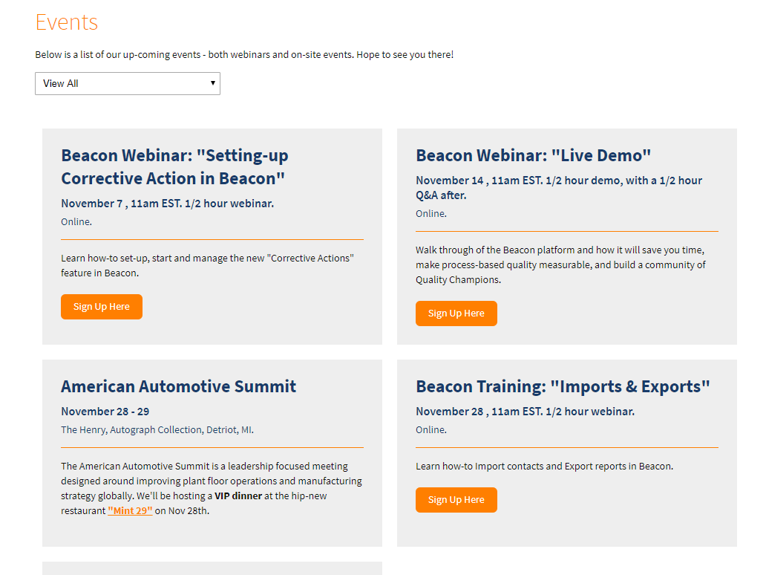Click the November 7 webinar date line
This screenshot has width=766, height=575.
pos(167,204)
